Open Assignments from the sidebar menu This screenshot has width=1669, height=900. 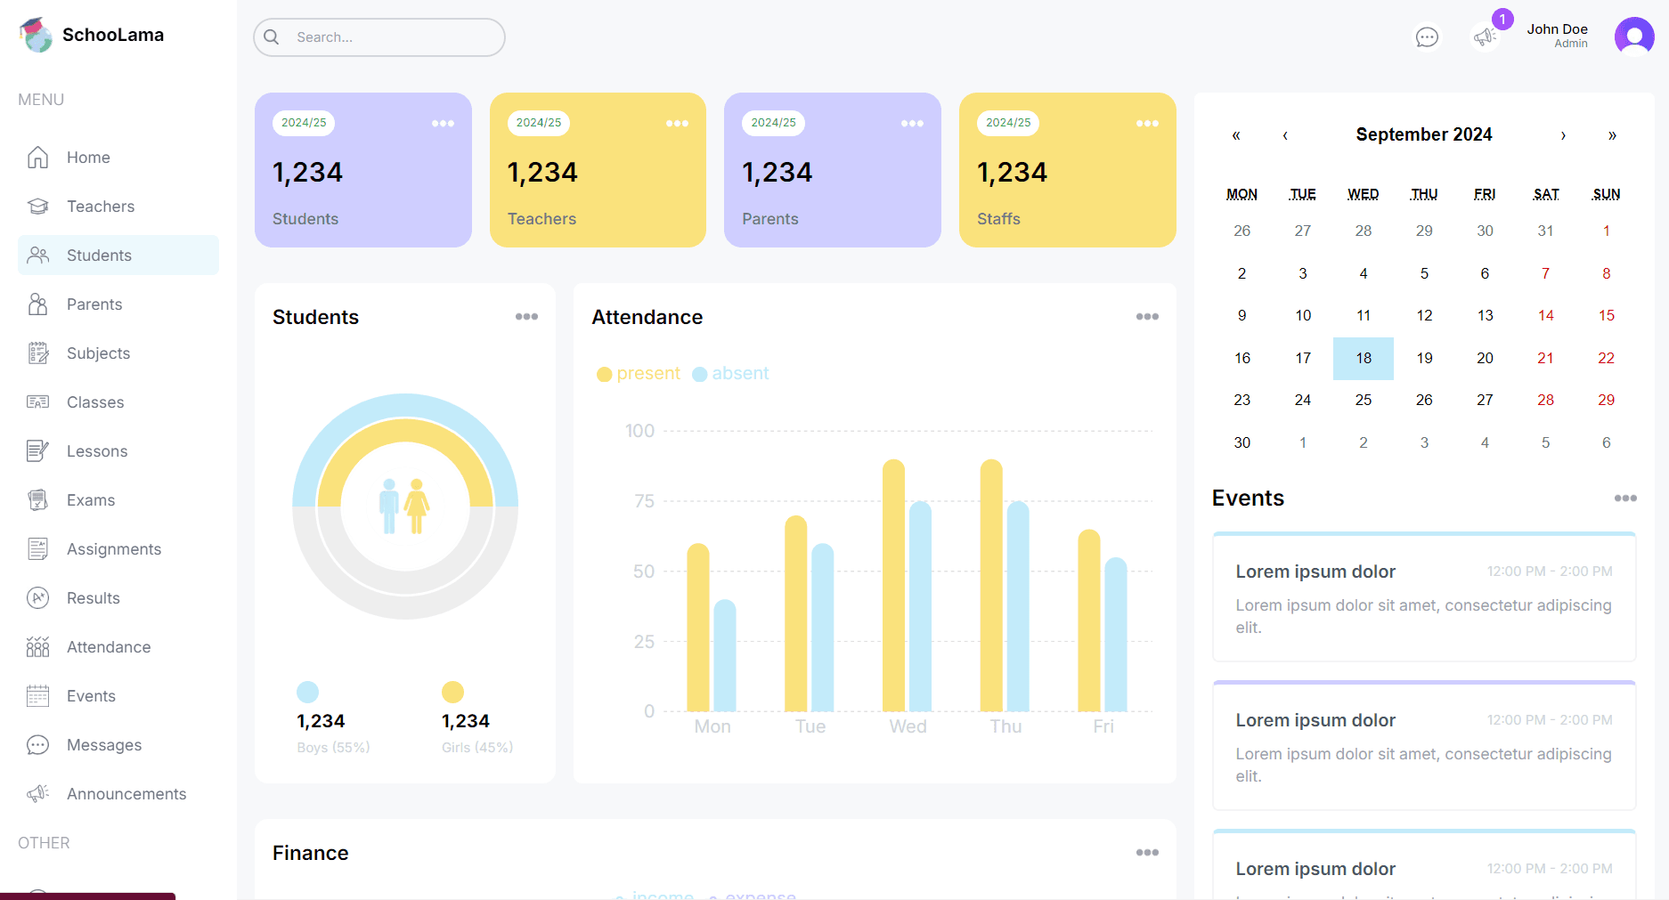pos(114,549)
